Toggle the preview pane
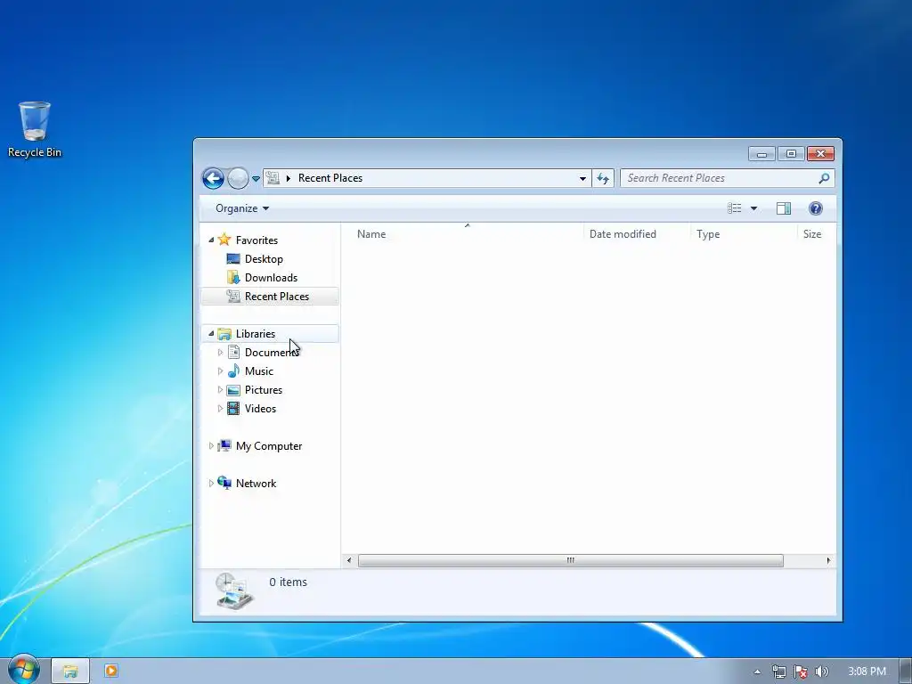 pyautogui.click(x=784, y=208)
